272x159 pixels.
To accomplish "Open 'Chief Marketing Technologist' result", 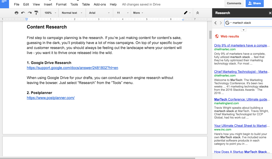I will coord(242,72).
